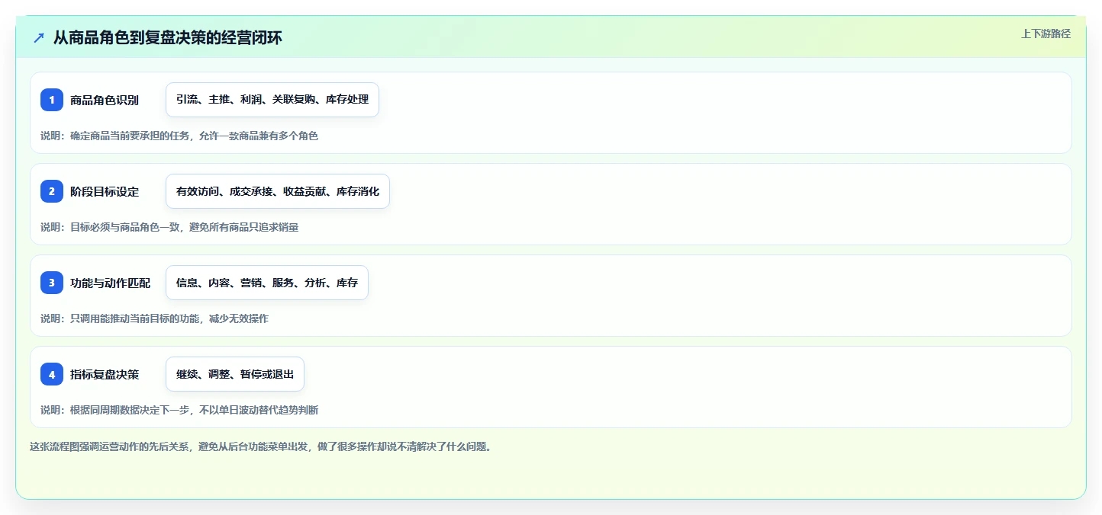Viewport: 1102px width, 515px height.
Task: Click the 继续、调整、暂停或退出 chip
Action: [x=235, y=374]
